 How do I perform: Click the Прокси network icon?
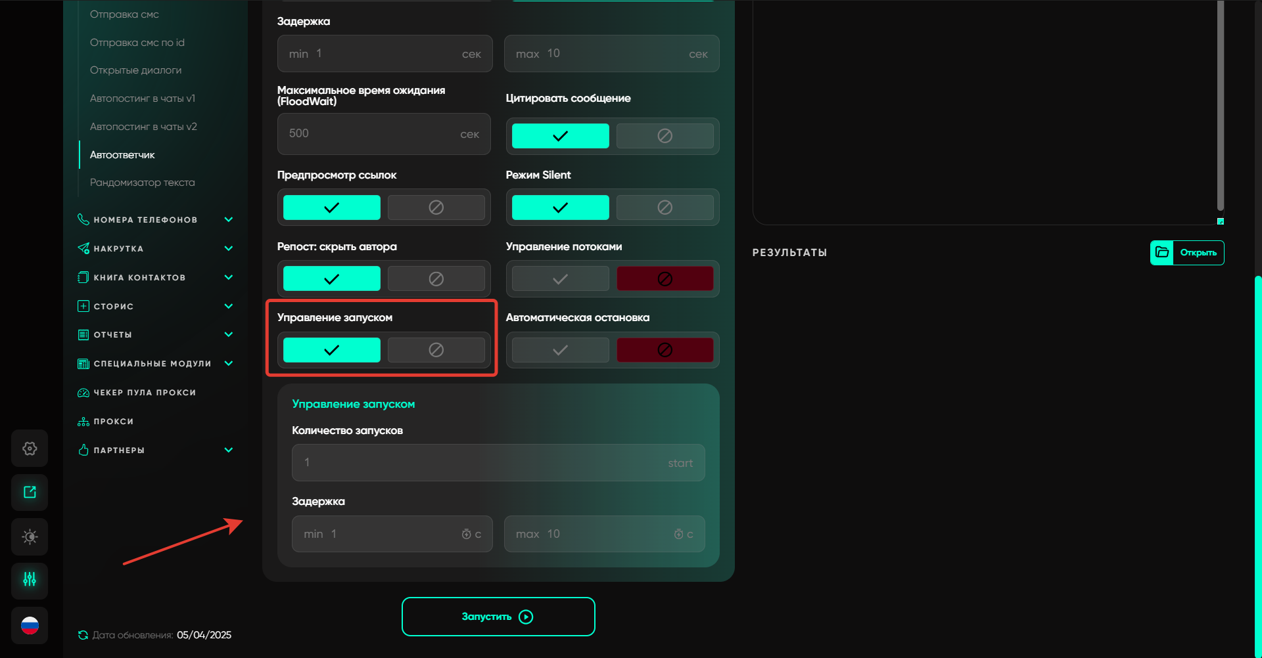tap(83, 422)
